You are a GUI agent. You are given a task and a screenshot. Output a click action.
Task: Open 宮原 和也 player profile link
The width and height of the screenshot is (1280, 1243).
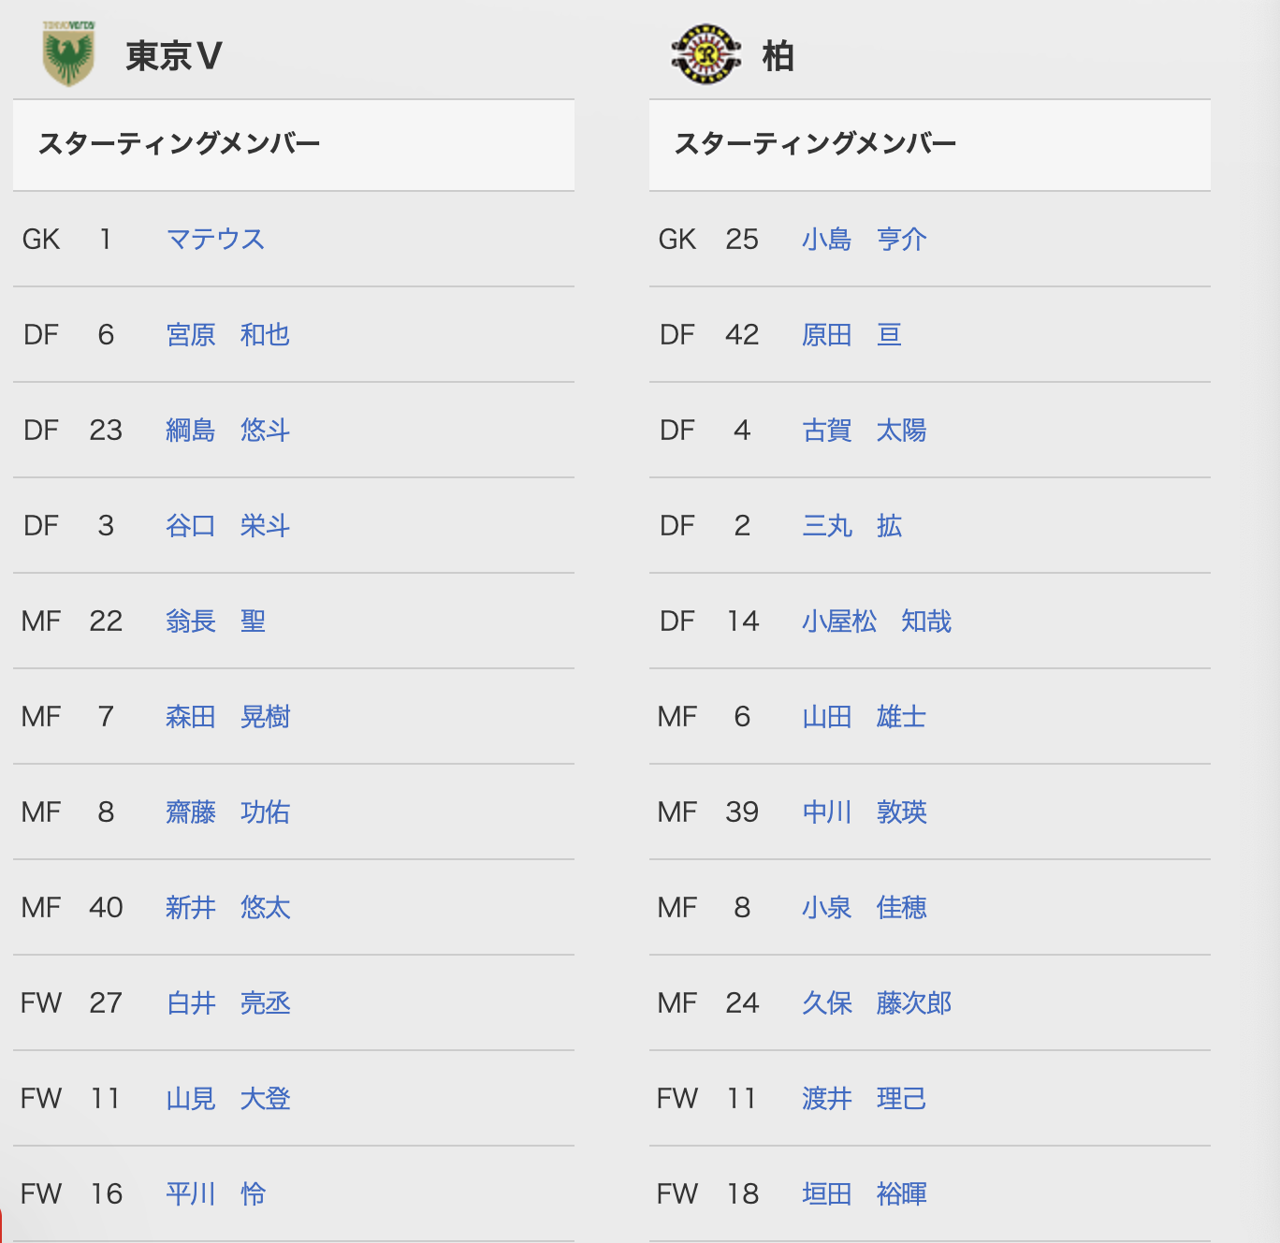227,334
